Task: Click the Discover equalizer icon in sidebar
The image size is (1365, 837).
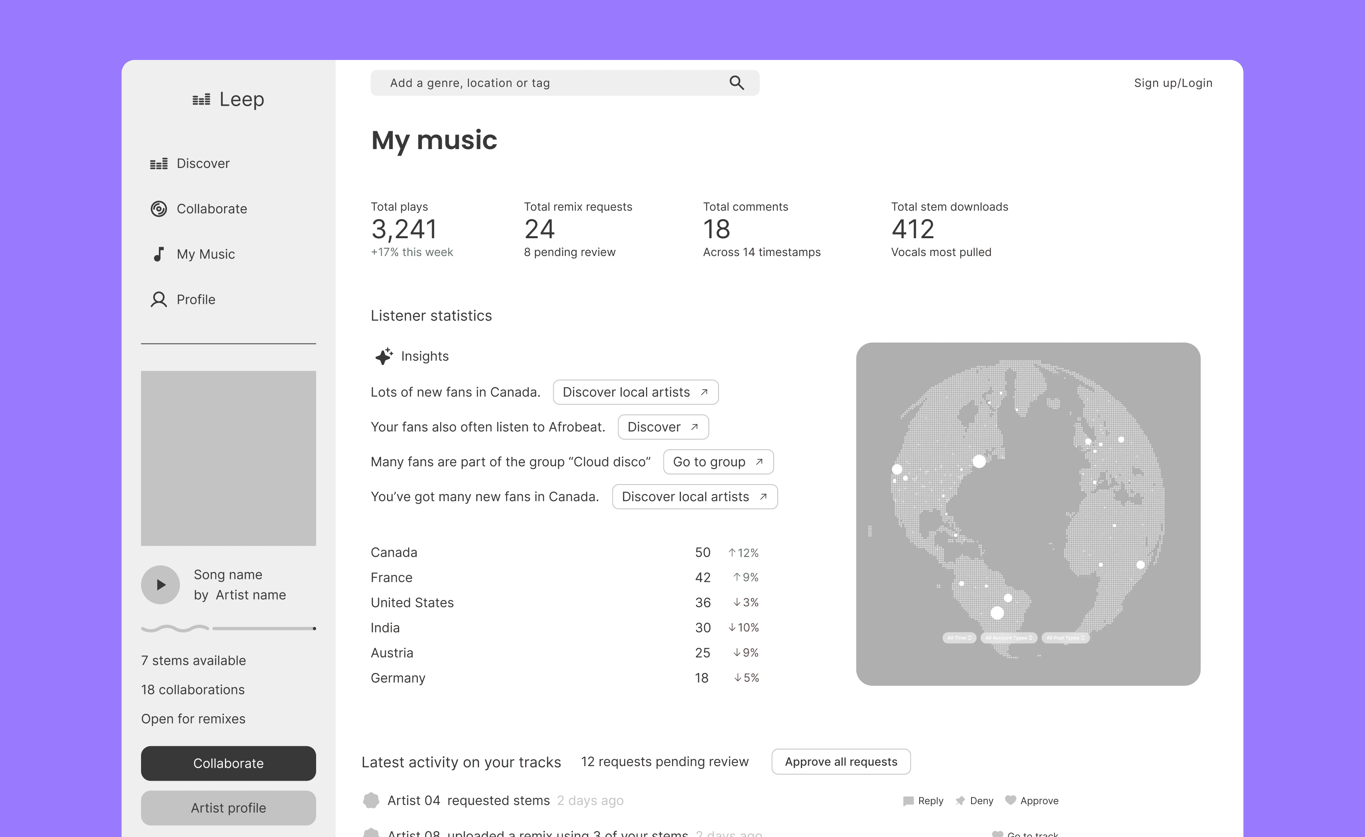Action: [x=158, y=164]
